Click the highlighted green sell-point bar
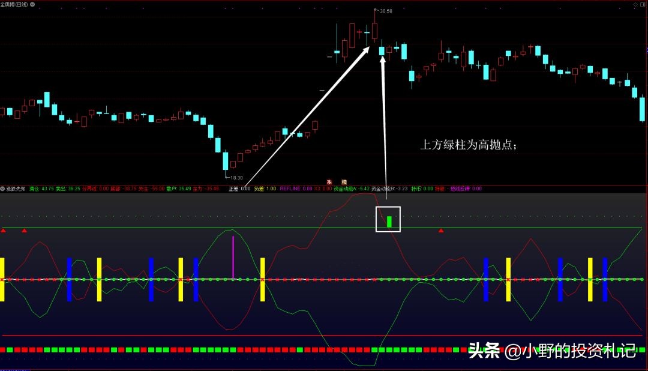 pos(389,221)
